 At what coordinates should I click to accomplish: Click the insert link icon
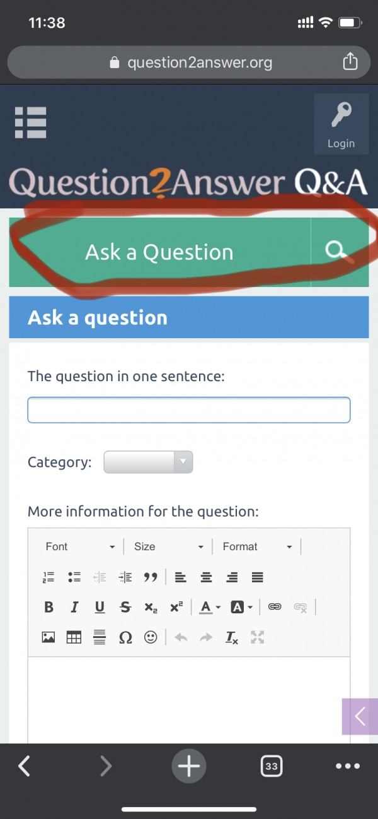click(275, 607)
